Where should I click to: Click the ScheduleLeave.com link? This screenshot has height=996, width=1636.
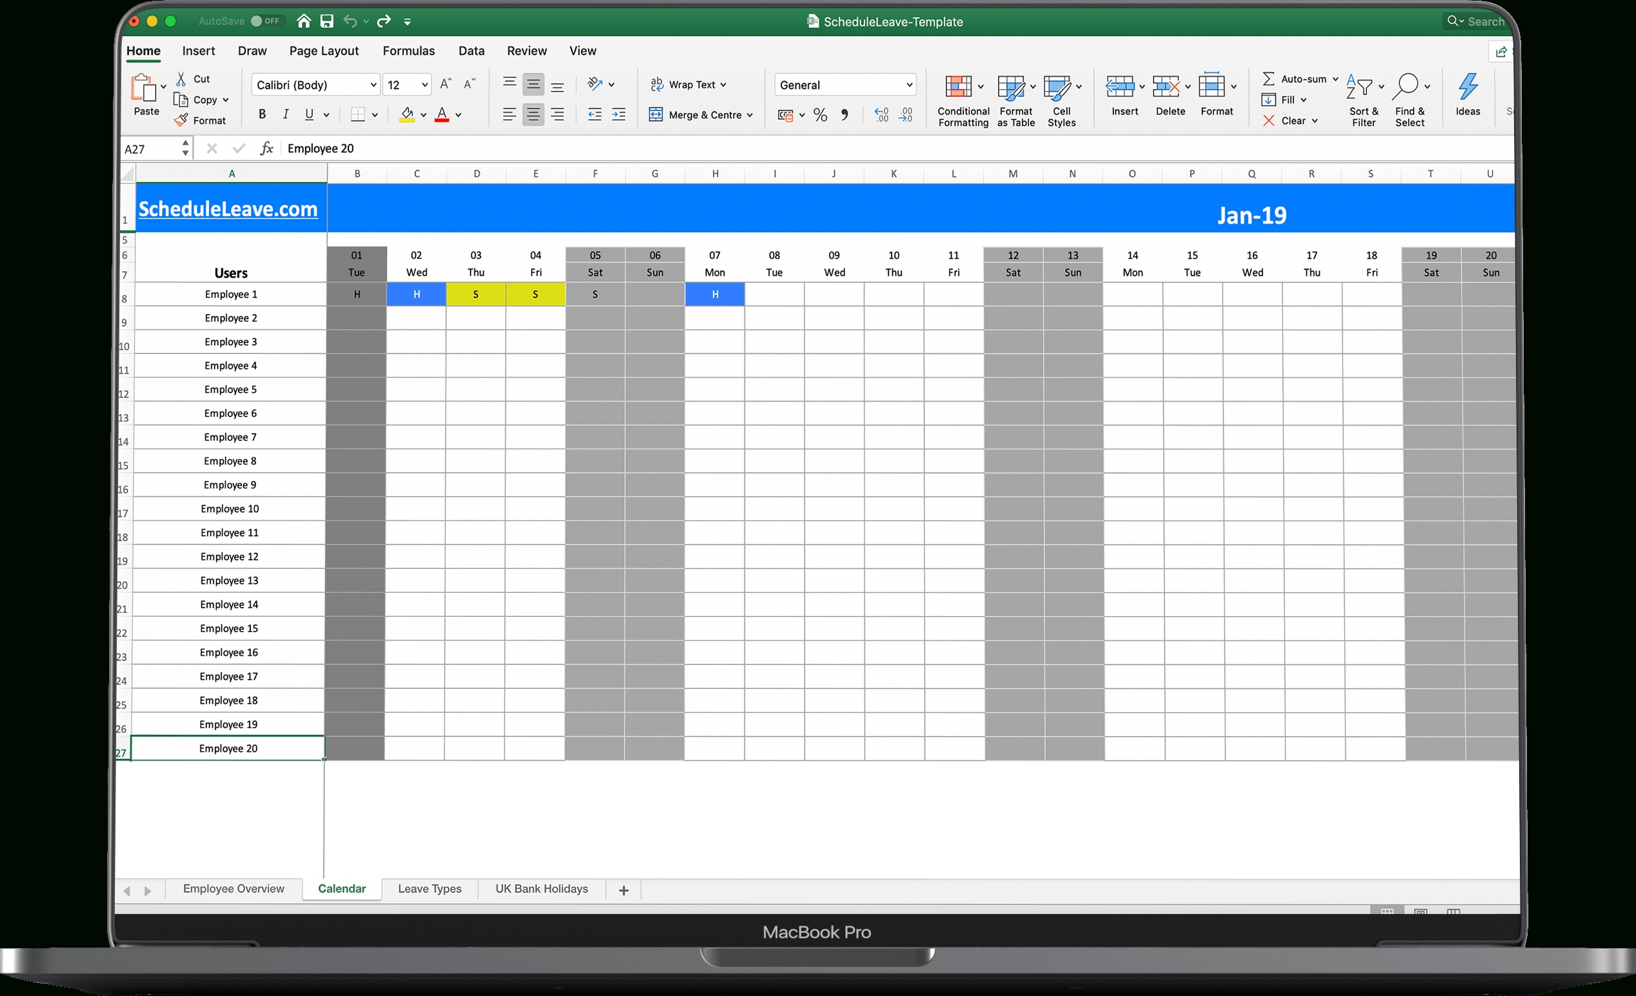coord(229,208)
